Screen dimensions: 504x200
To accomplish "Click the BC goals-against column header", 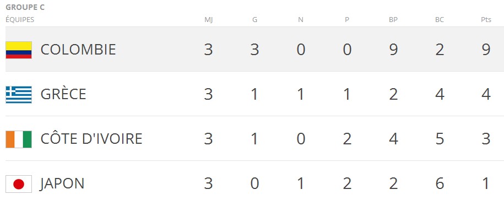I will tap(440, 20).
